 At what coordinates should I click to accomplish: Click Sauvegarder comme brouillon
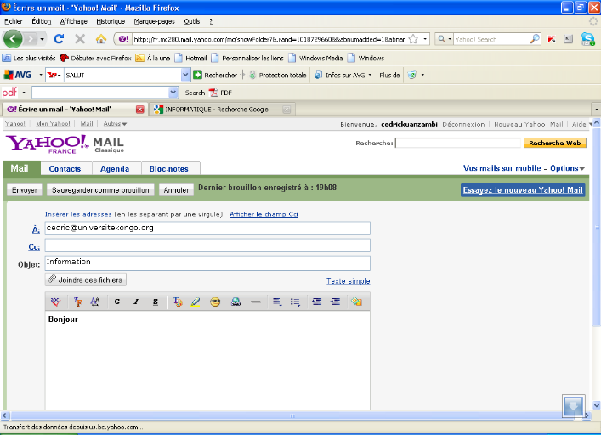pos(100,190)
